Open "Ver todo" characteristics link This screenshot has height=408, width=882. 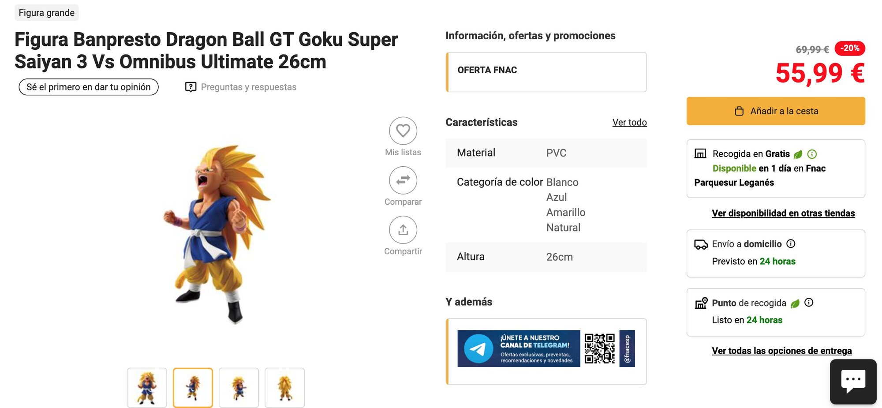click(629, 123)
